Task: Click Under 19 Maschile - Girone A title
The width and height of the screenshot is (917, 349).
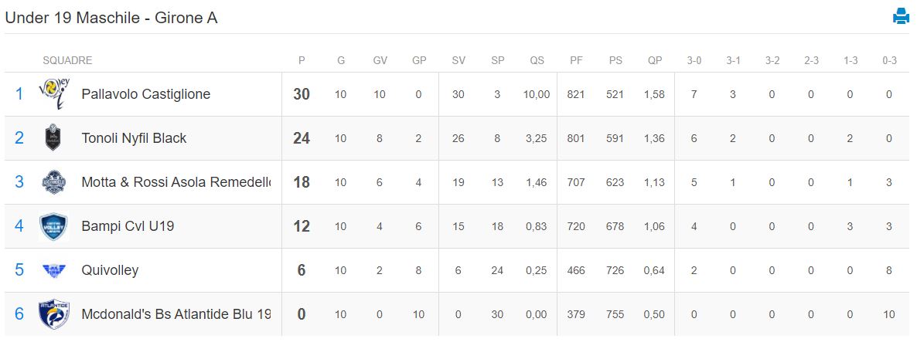Action: [x=111, y=18]
